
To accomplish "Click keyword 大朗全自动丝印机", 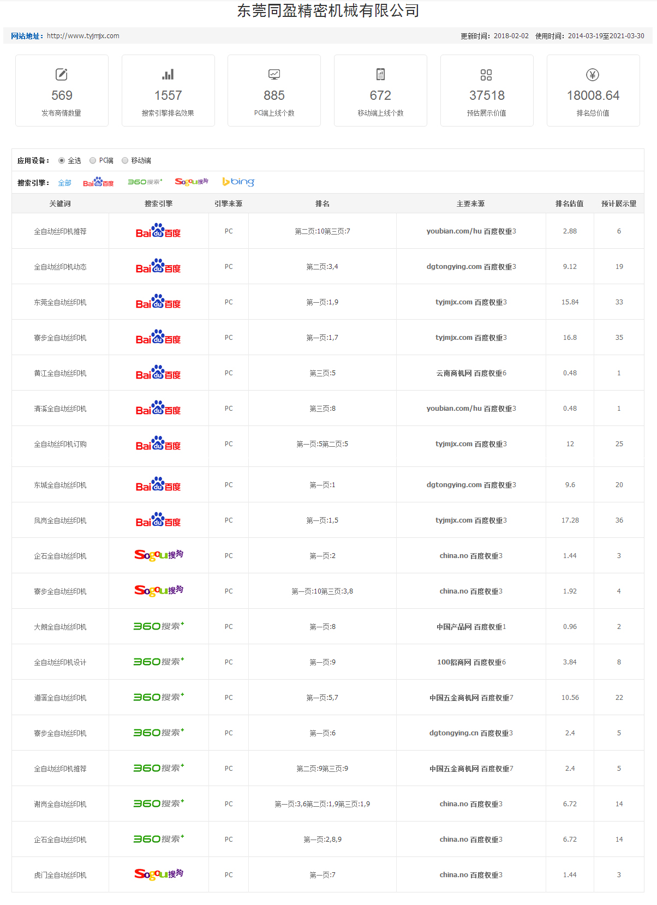I will click(x=60, y=627).
